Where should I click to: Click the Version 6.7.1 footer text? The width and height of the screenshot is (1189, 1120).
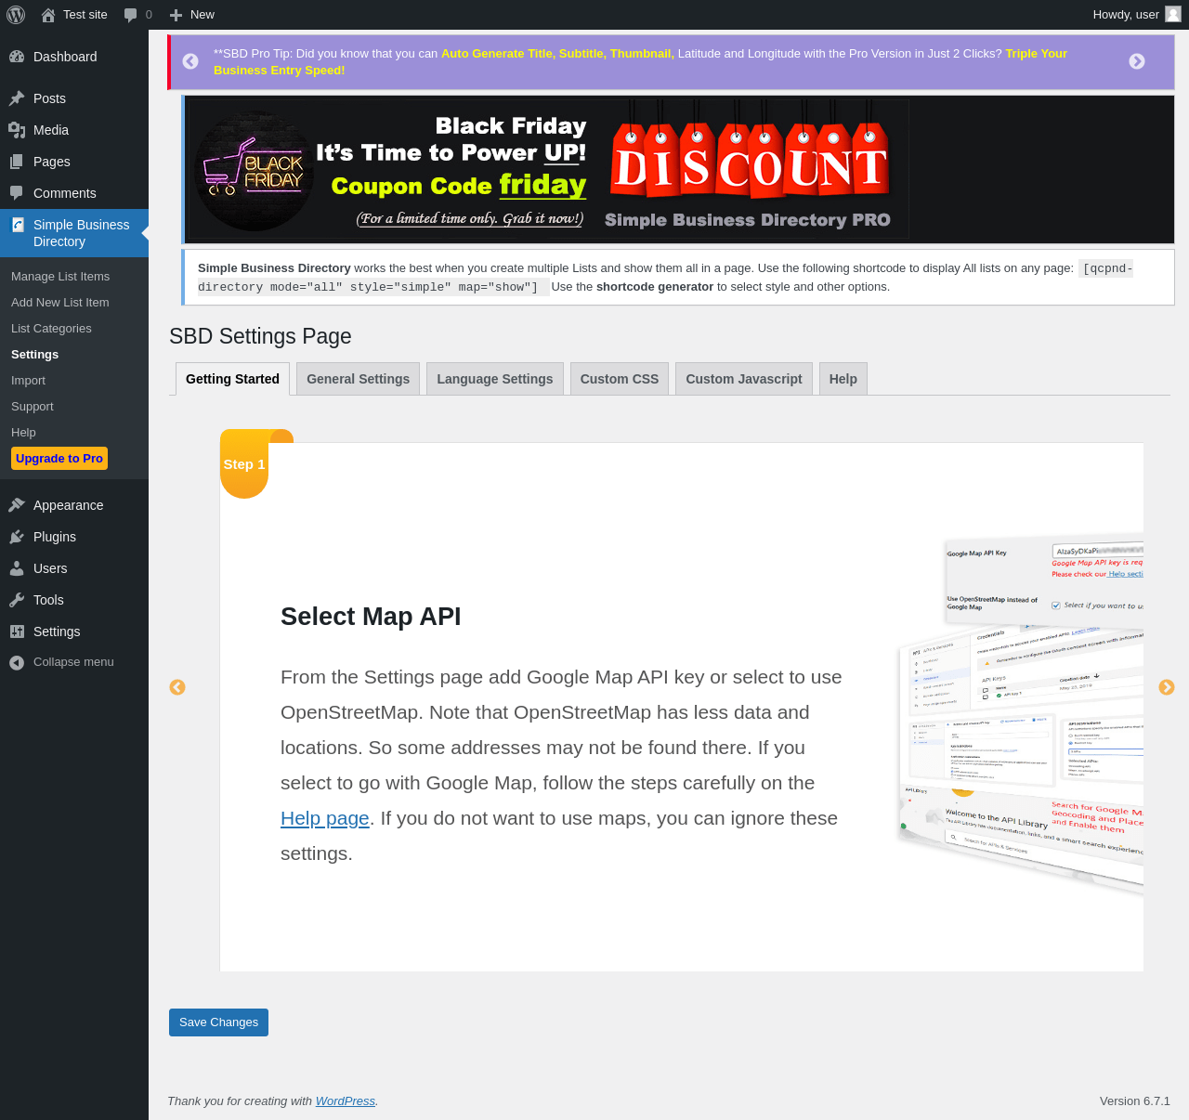point(1135,1101)
